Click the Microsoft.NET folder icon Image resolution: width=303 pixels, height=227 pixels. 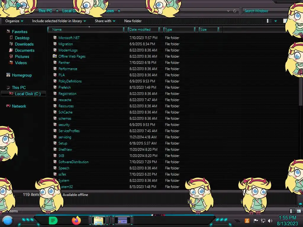(x=55, y=38)
